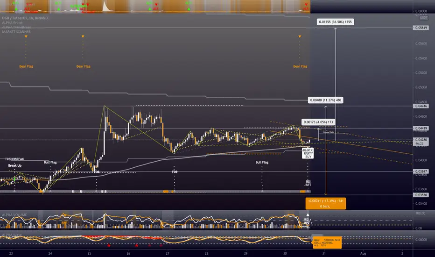Click the 30 date on time axis
Image resolution: width=435 pixels, height=257 pixels.
285,253
